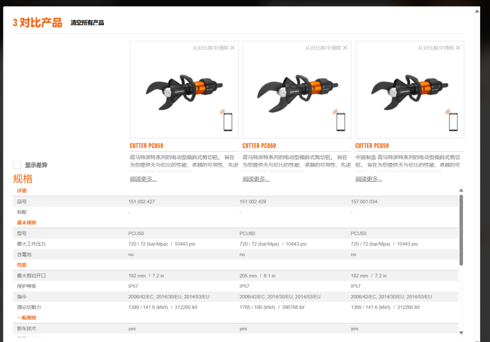Click the specs table scrollbar down arrow
The image size is (490, 342).
coord(461,333)
